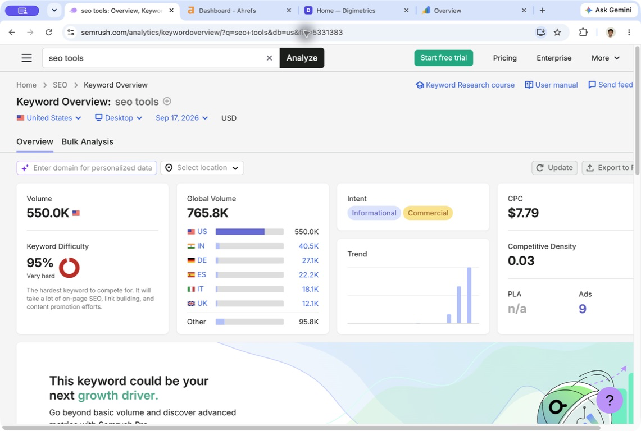641x431 pixels.
Task: Switch to Dashboard - Ahrefs tab
Action: [x=239, y=11]
